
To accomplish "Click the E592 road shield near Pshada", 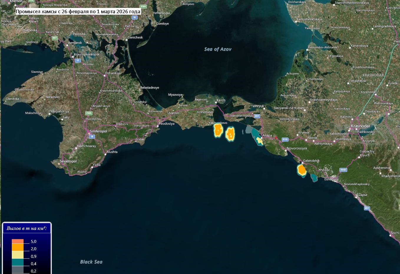I will [343, 170].
